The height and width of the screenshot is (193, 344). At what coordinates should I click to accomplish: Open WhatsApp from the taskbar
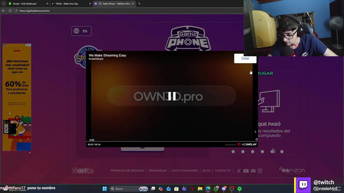(x=216, y=189)
